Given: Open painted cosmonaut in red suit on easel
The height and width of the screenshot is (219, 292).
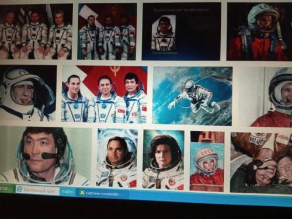Looking at the screenshot, I should click(207, 161).
